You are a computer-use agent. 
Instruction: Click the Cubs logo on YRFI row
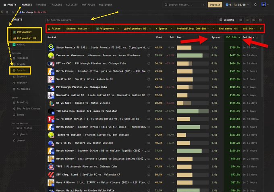pos(51,167)
